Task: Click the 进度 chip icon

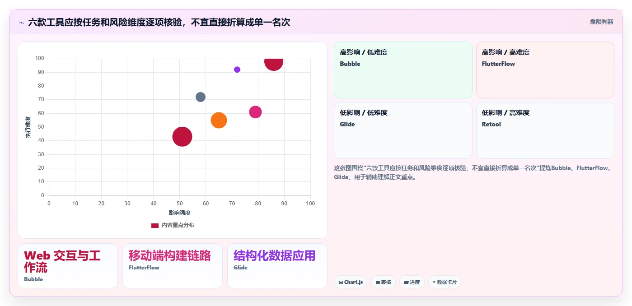Action: (406, 282)
